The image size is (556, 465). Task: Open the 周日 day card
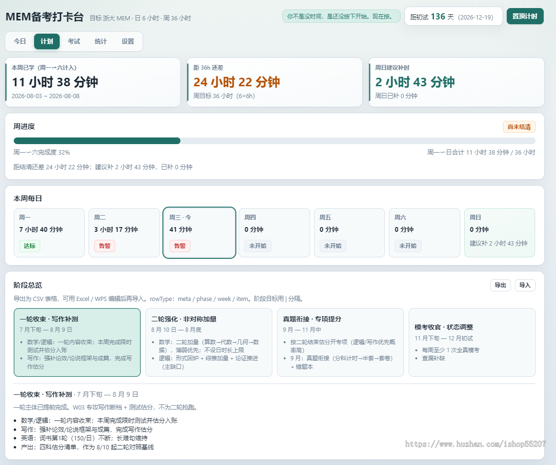[x=500, y=232]
